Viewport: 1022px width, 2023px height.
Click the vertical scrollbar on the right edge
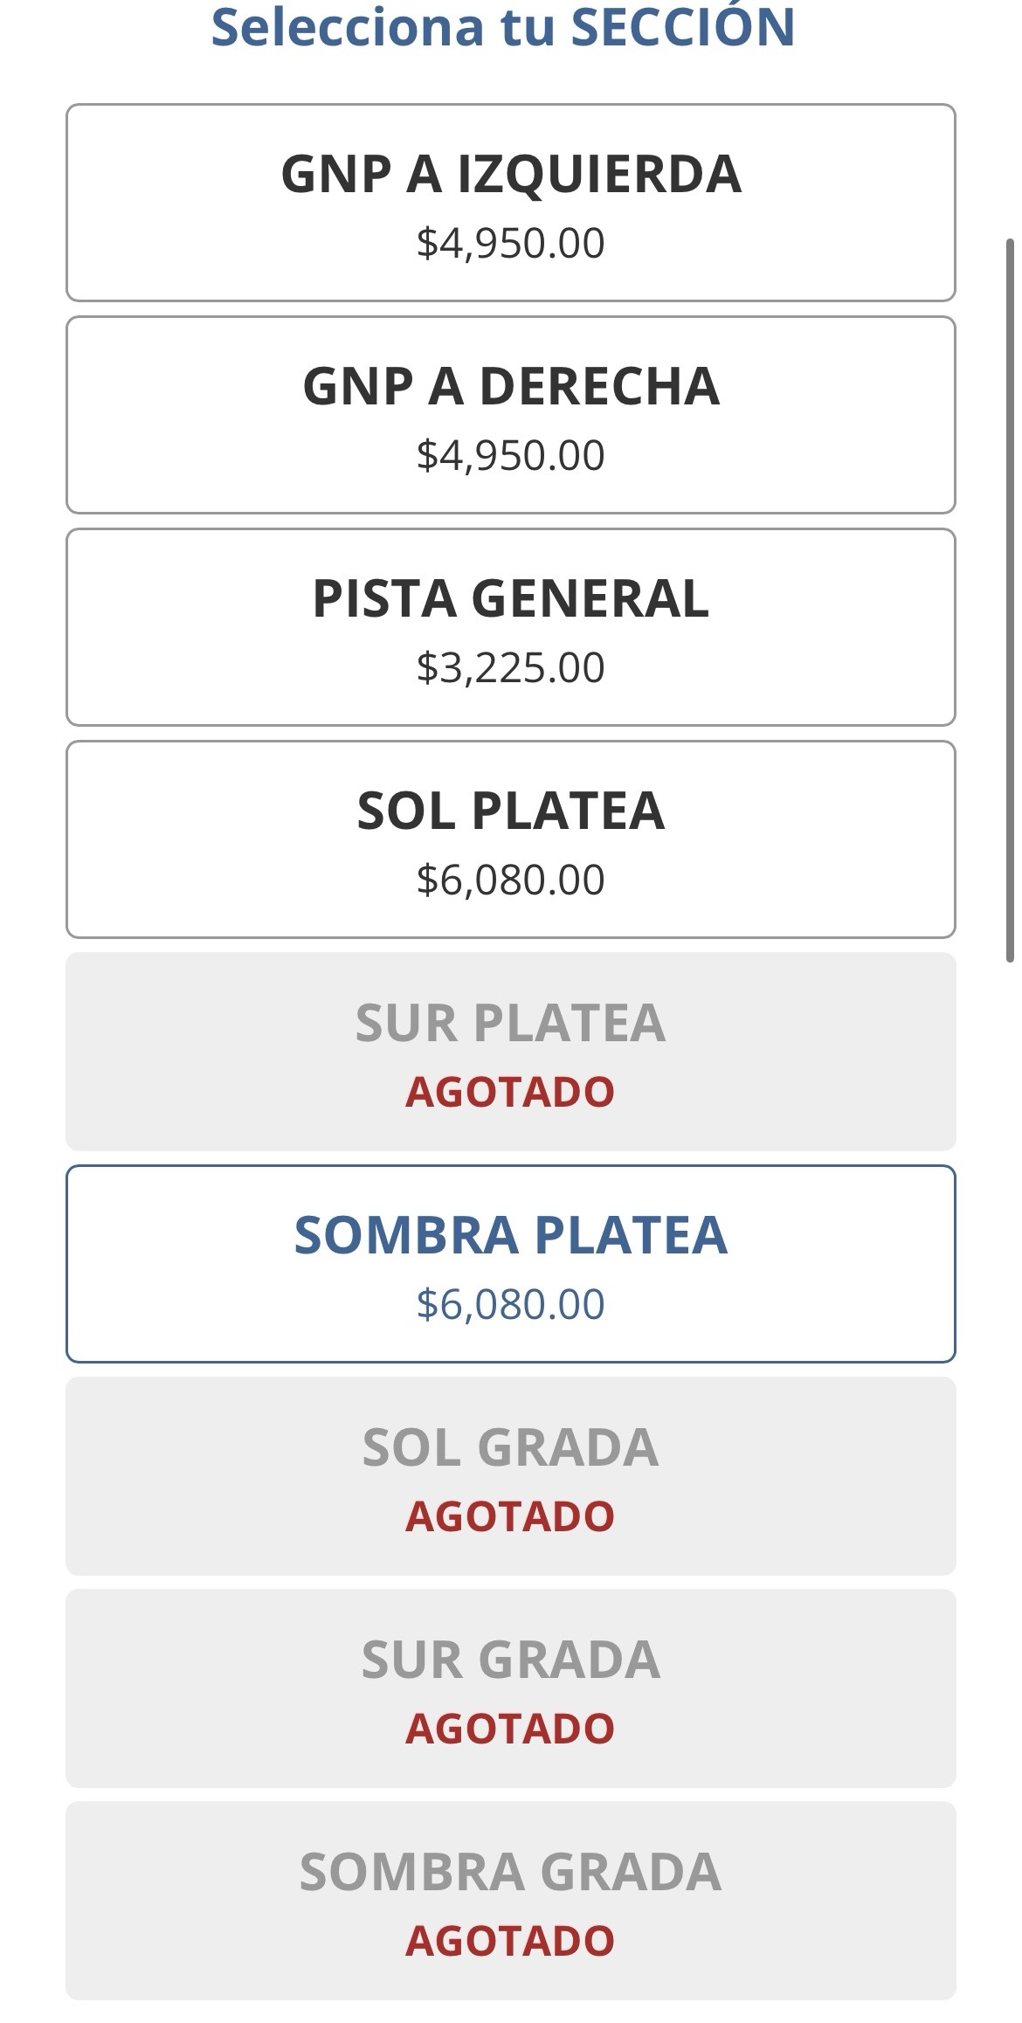[1010, 599]
